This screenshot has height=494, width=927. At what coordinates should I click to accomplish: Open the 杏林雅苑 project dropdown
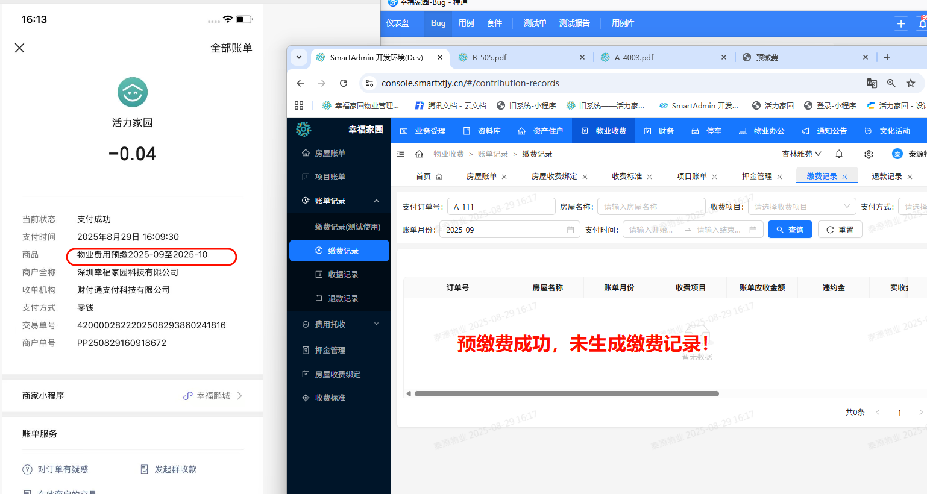(802, 154)
